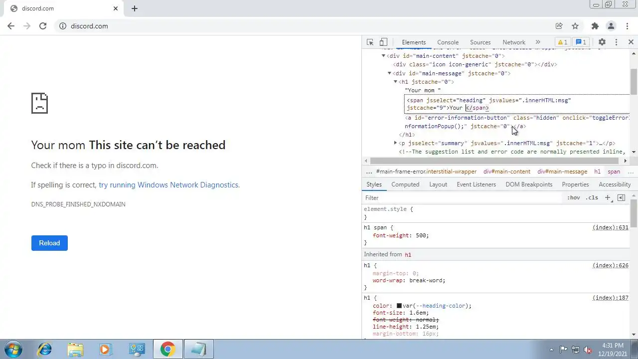Viewport: 638px width, 359px height.
Task: Open media player from taskbar
Action: point(105,350)
